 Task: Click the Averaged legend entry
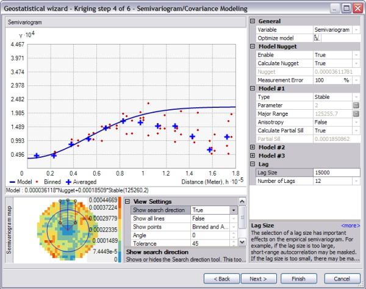pos(81,182)
